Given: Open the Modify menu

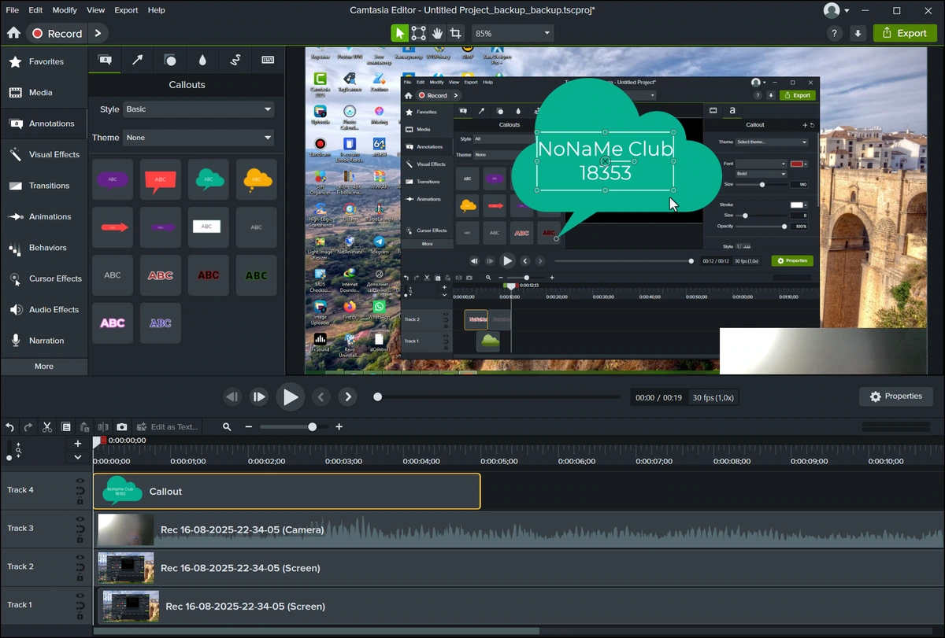Looking at the screenshot, I should pyautogui.click(x=65, y=10).
